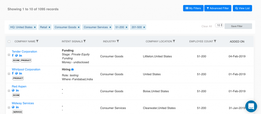Open the Midway Services company link
The width and height of the screenshot is (261, 114).
tap(23, 103)
